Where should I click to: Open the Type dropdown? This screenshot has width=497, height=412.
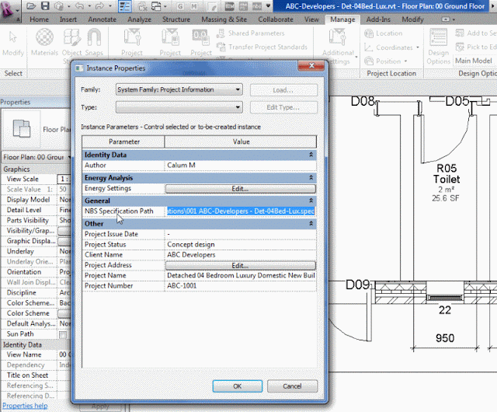tap(179, 107)
